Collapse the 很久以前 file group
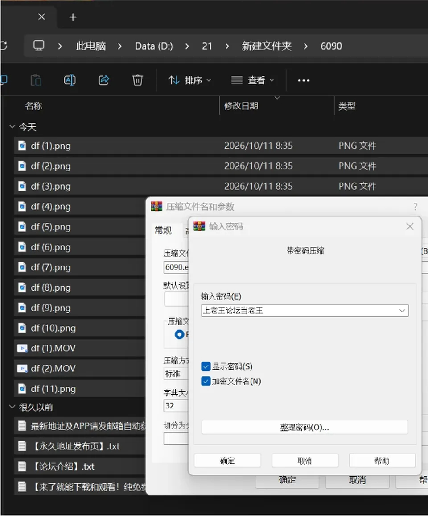This screenshot has width=428, height=516. click(12, 407)
